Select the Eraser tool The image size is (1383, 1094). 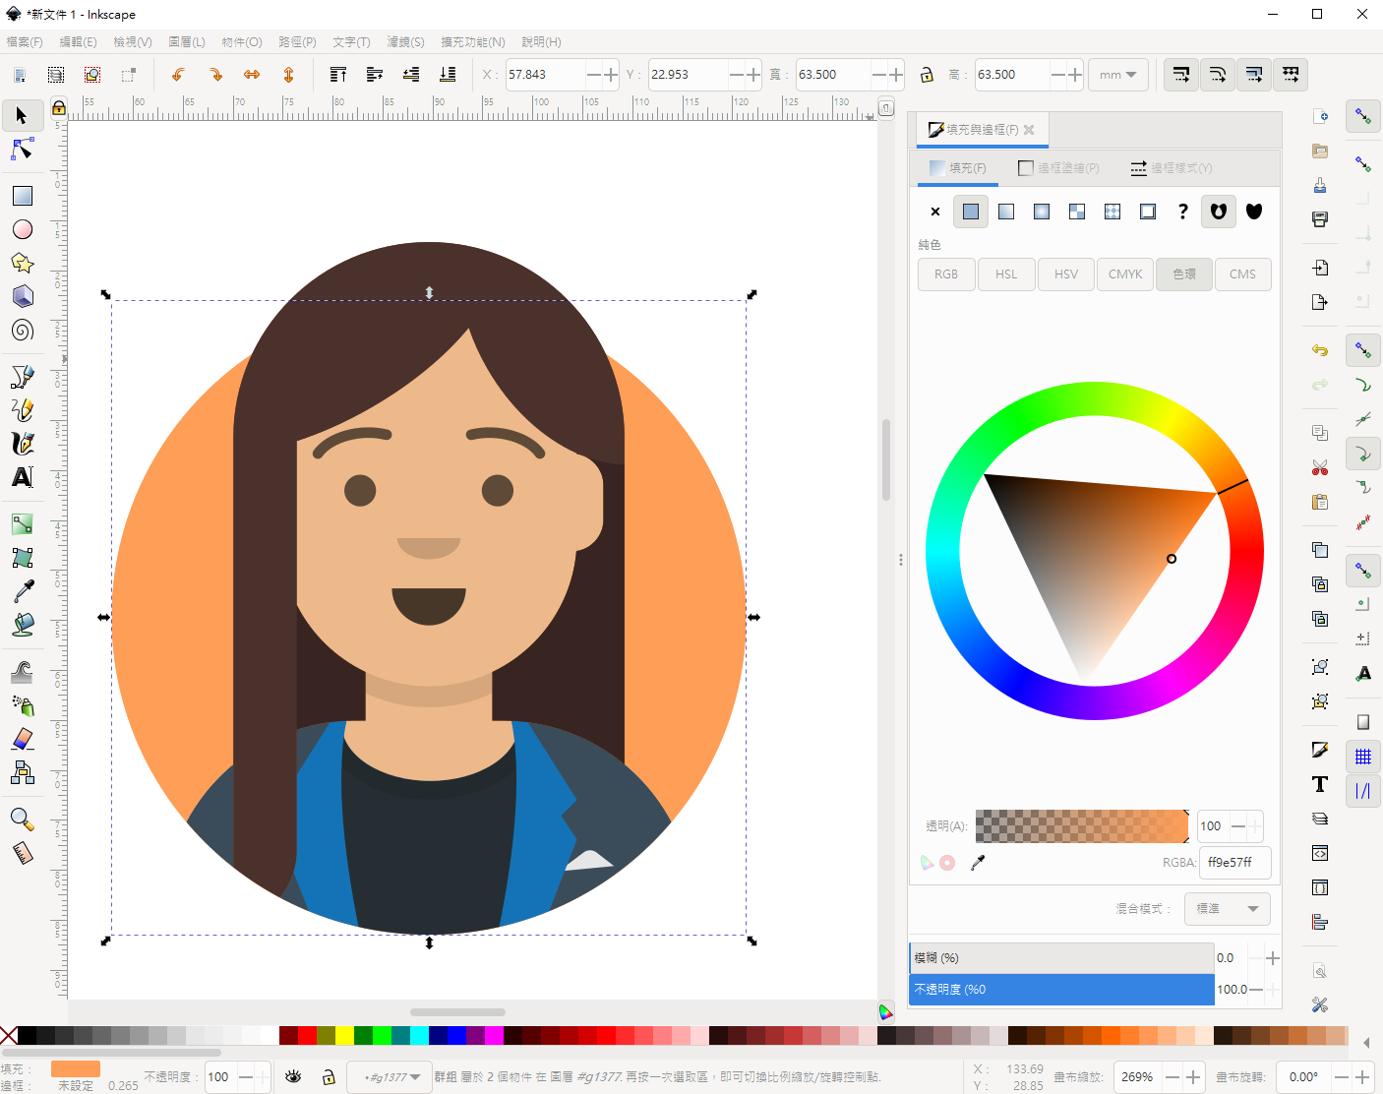pyautogui.click(x=22, y=739)
